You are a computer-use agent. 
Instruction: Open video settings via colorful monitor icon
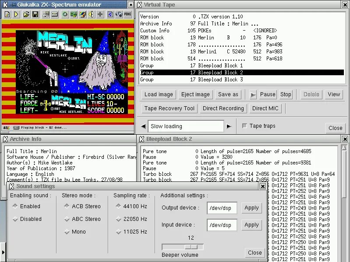point(83,14)
